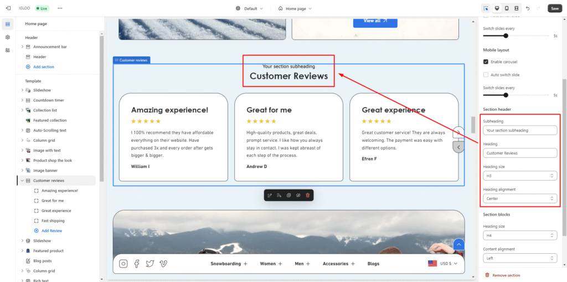The width and height of the screenshot is (567, 282).
Task: Select the Image banner section
Action: coord(45,171)
